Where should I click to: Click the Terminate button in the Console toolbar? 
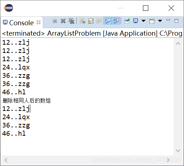(x=55, y=21)
